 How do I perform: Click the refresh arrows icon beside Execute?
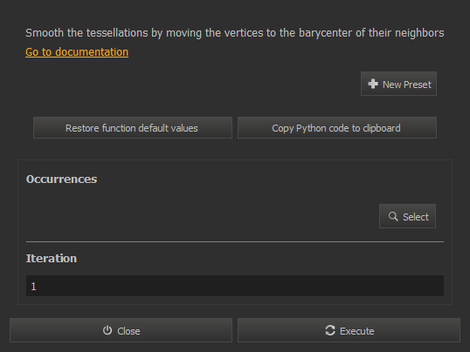coord(330,330)
